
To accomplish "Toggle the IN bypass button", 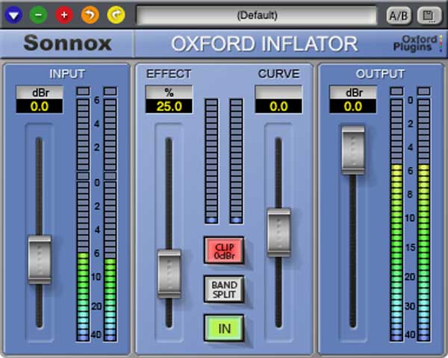I will (x=224, y=328).
